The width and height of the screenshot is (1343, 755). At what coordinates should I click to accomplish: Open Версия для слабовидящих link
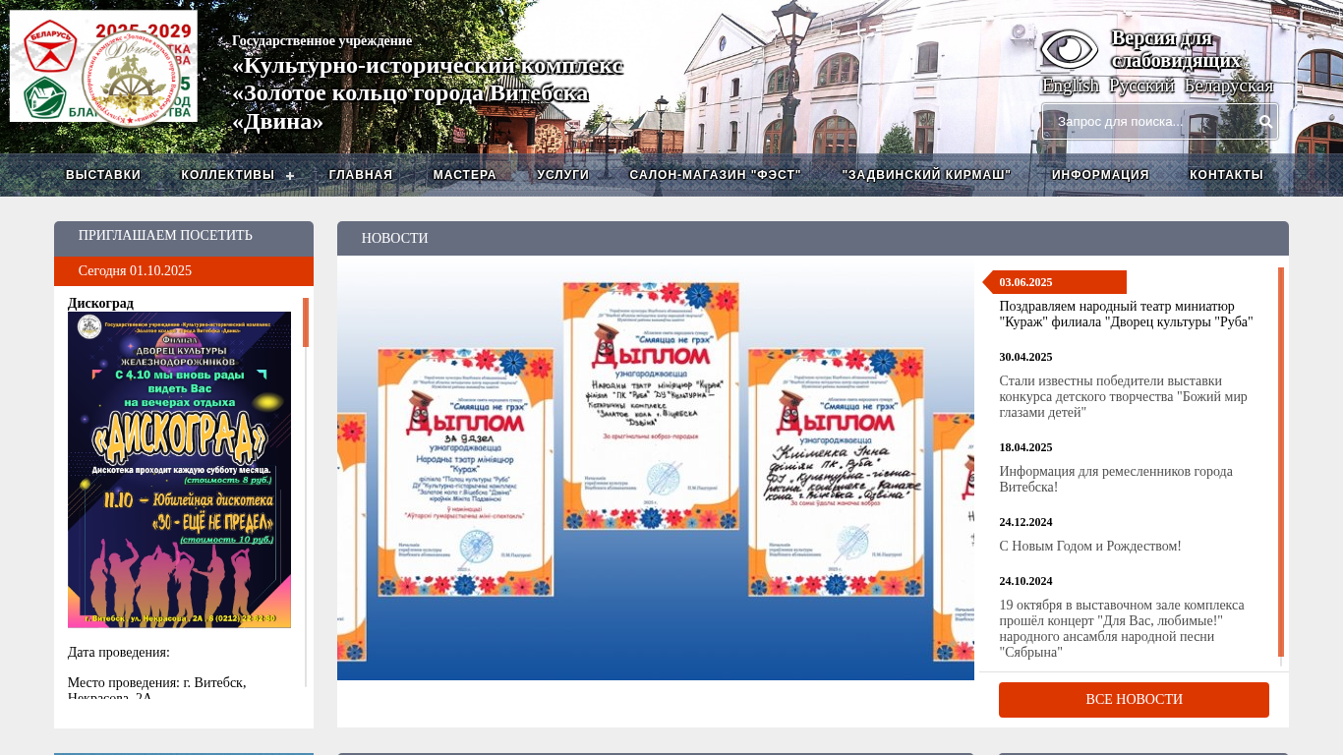coord(1176,49)
